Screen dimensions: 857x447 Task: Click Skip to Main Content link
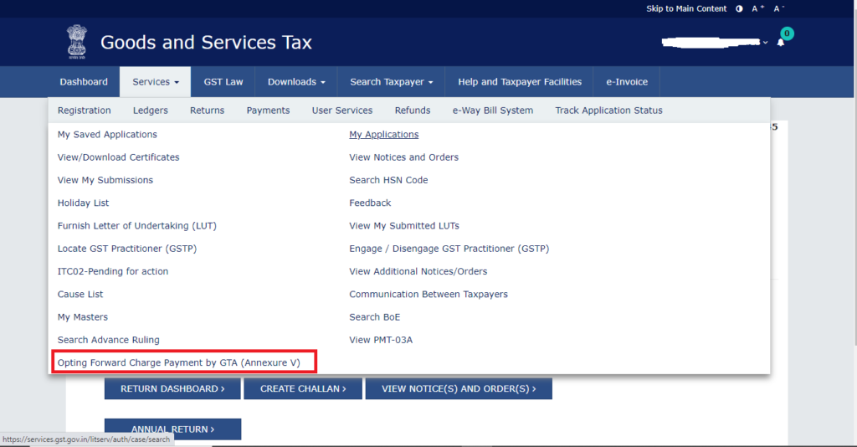686,8
